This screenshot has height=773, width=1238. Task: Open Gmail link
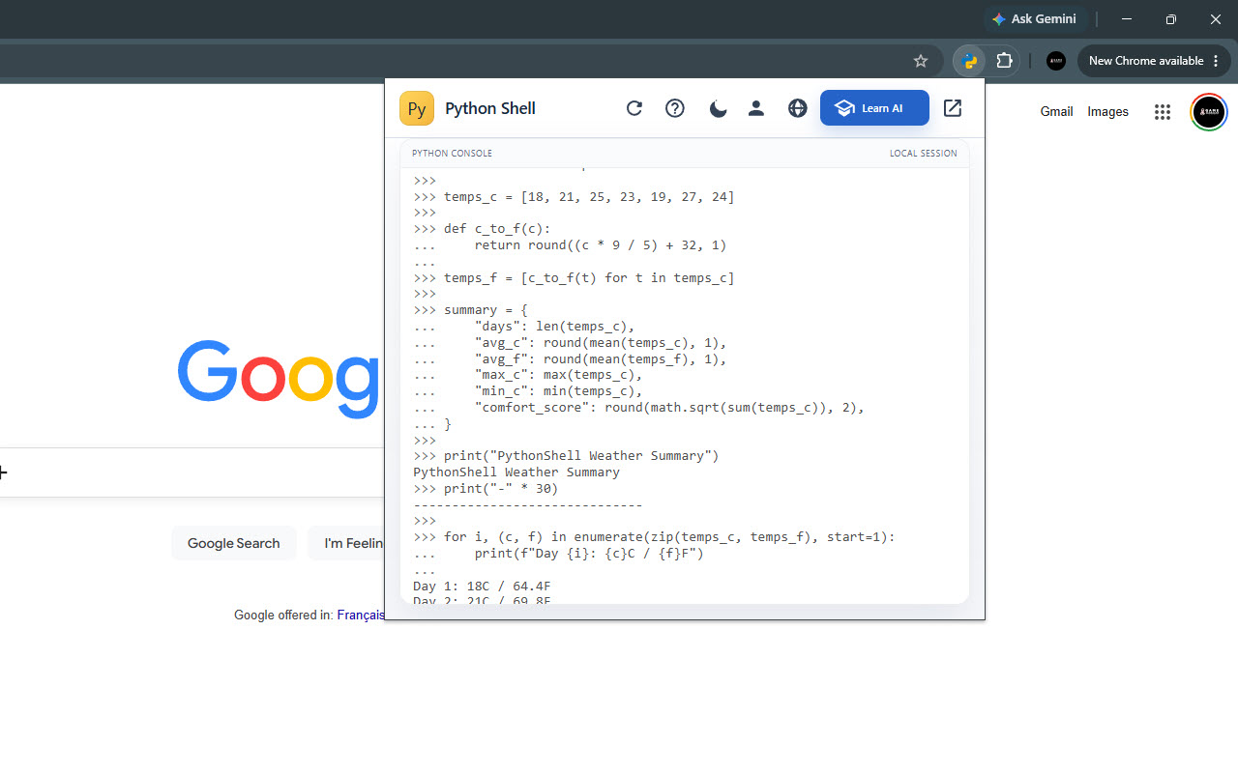point(1056,112)
